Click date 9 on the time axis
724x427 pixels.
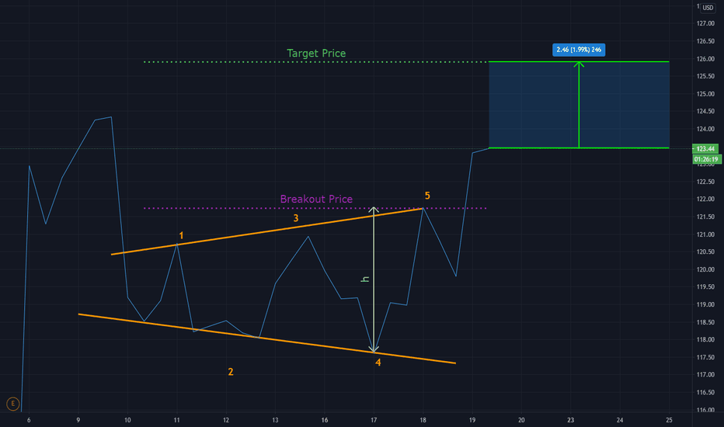78,420
